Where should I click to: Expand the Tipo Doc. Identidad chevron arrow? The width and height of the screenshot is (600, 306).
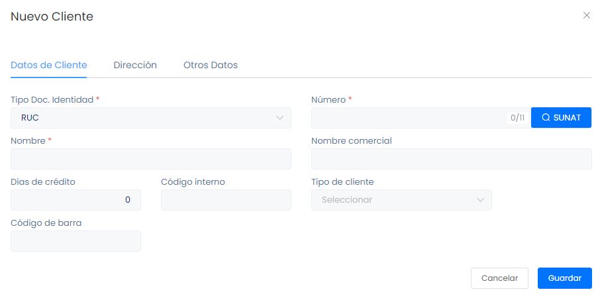[279, 118]
